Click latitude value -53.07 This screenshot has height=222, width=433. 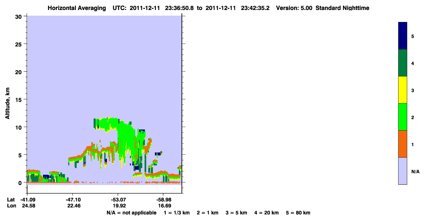click(118, 199)
